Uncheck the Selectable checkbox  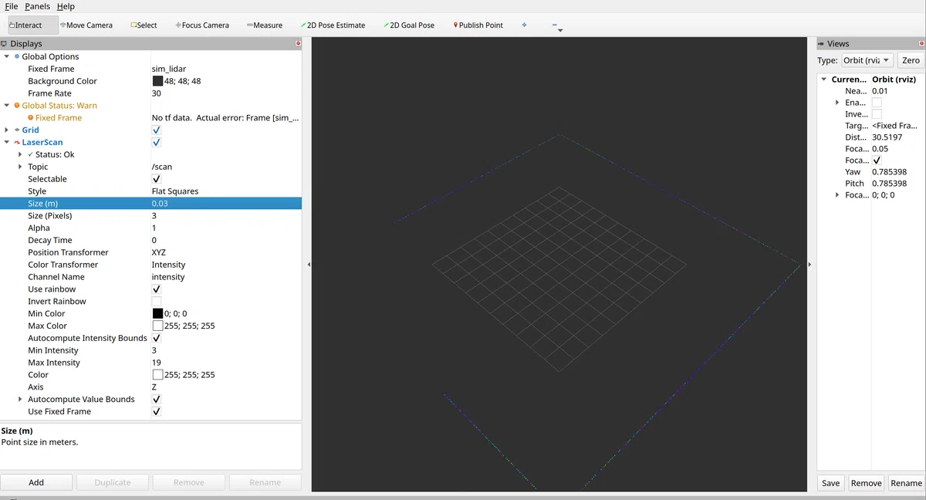coord(157,179)
